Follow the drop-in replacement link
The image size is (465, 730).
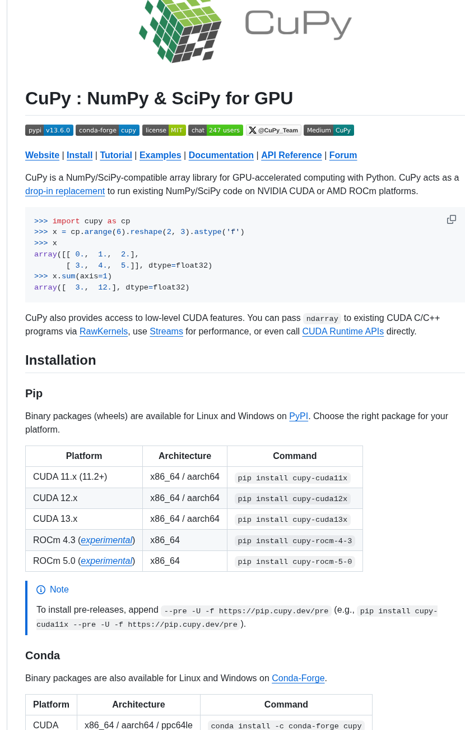[x=65, y=191]
